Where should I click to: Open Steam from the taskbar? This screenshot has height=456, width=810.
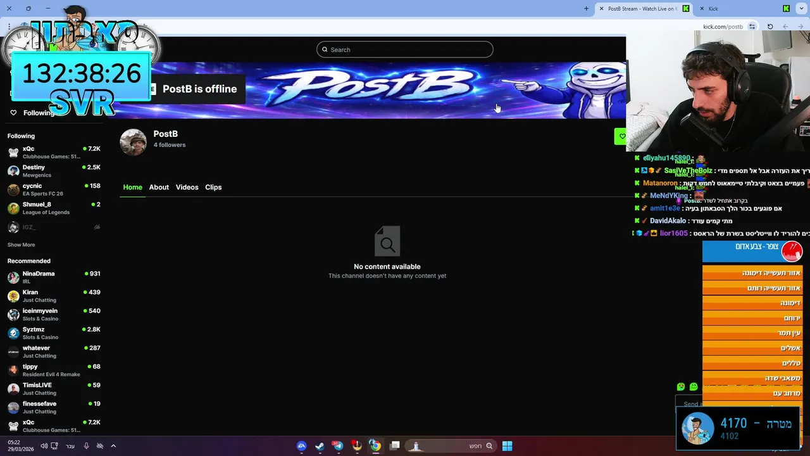320,446
